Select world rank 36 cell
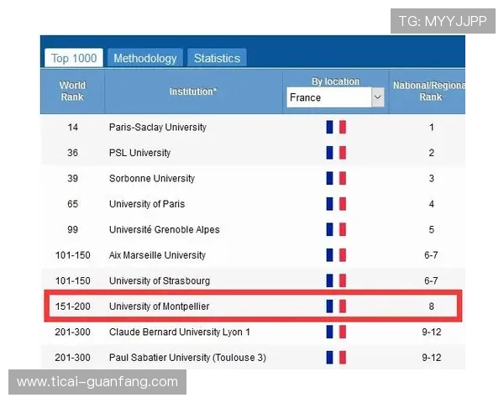 72,153
